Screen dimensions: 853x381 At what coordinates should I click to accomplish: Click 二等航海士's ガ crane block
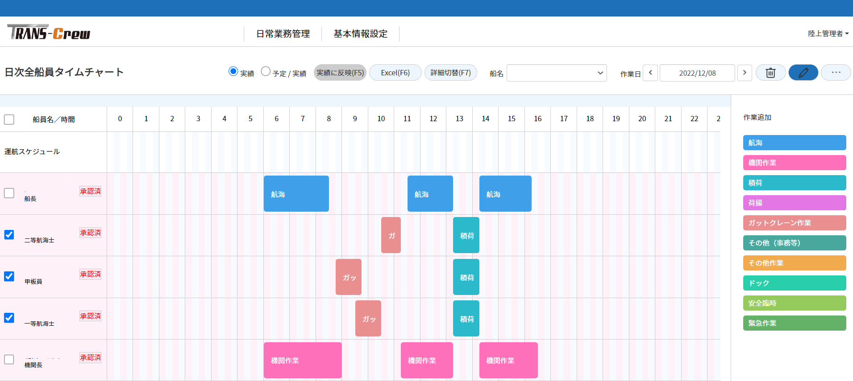coord(391,235)
